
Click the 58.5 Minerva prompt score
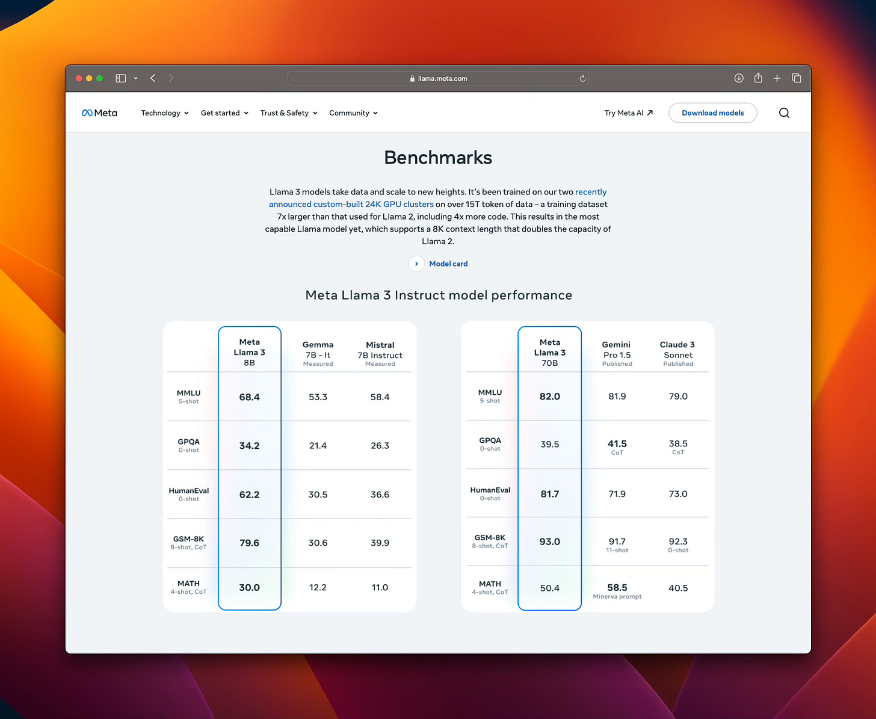[x=617, y=591]
